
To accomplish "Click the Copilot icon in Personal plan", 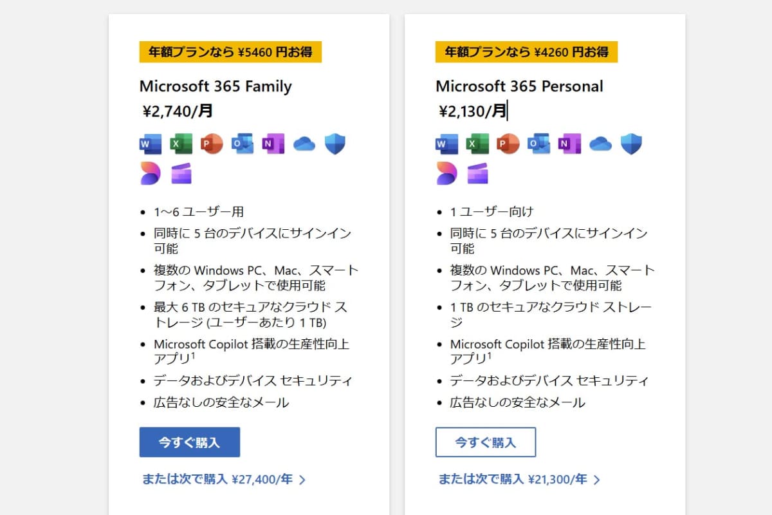I will click(446, 174).
